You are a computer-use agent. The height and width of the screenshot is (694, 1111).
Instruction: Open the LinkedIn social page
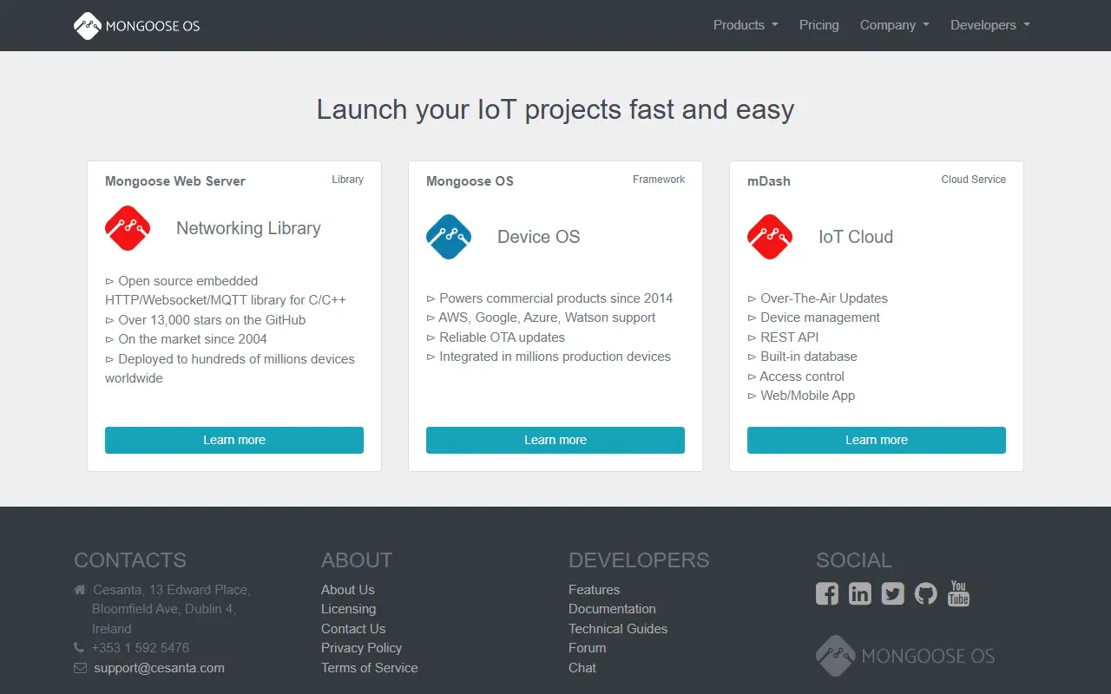click(x=860, y=593)
